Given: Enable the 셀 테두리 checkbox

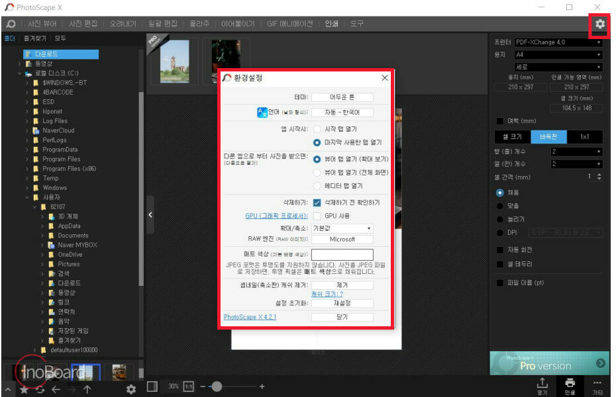Looking at the screenshot, I should (499, 265).
